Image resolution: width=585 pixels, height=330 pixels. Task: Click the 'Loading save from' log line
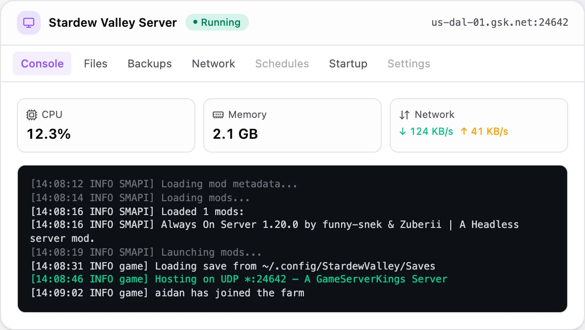233,266
